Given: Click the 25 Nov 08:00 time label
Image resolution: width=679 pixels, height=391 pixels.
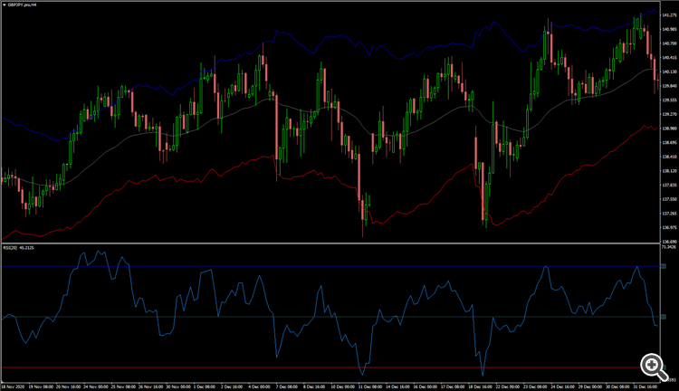Looking at the screenshot, I should (x=123, y=386).
